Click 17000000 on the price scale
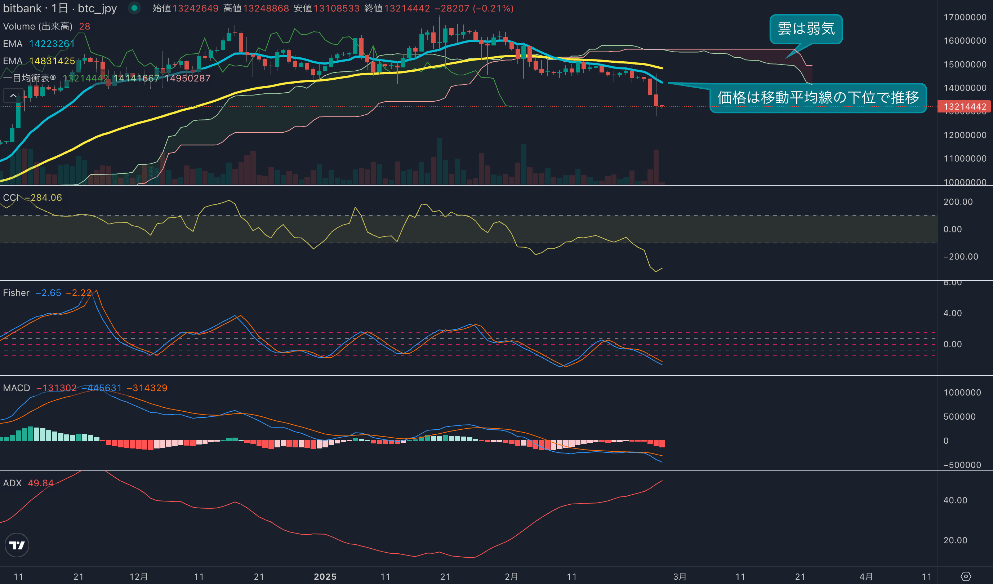This screenshot has width=993, height=584. 965,17
